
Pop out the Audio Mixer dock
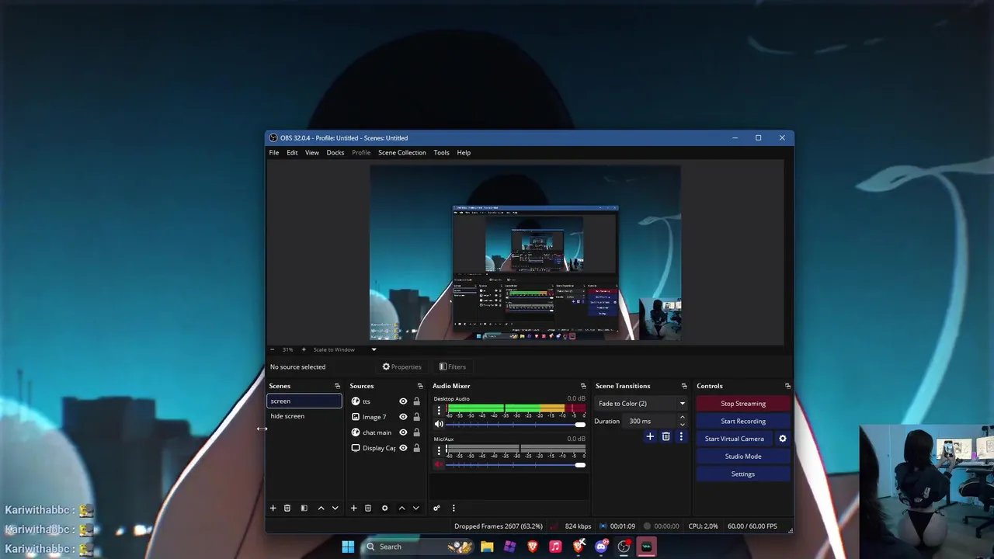point(583,386)
